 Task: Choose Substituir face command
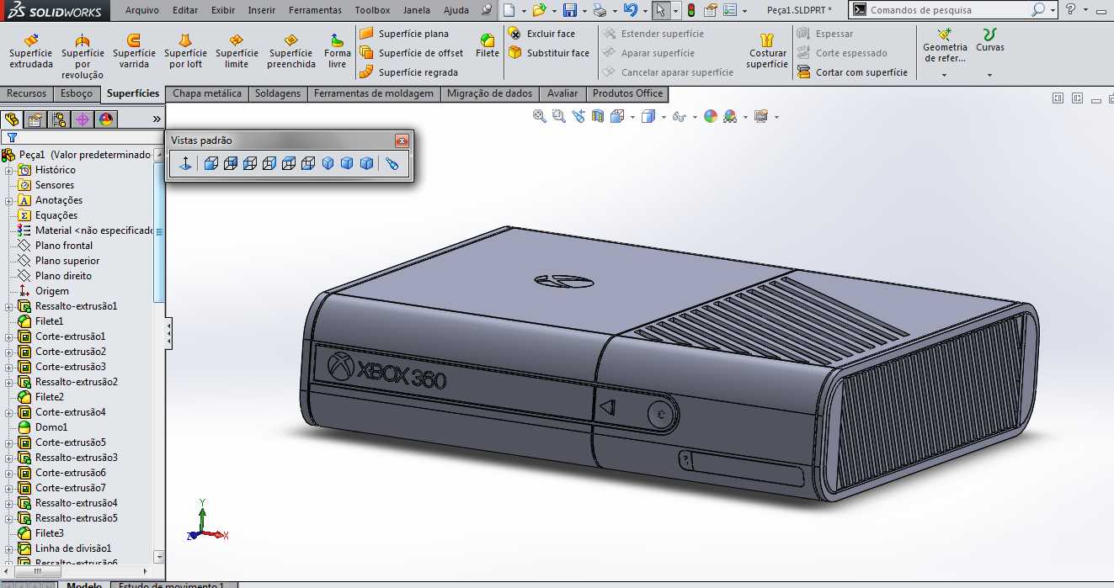pos(549,53)
